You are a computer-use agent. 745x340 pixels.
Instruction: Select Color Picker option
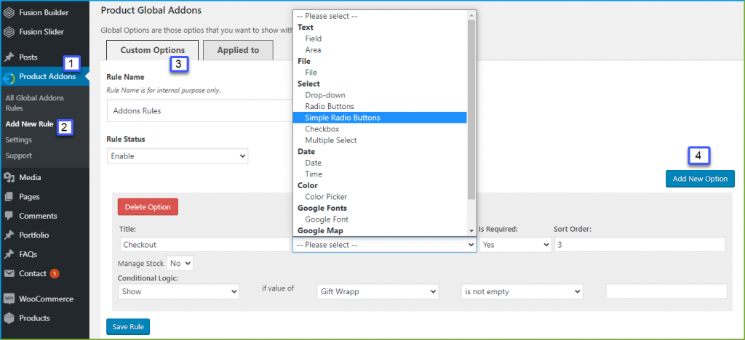pyautogui.click(x=380, y=197)
